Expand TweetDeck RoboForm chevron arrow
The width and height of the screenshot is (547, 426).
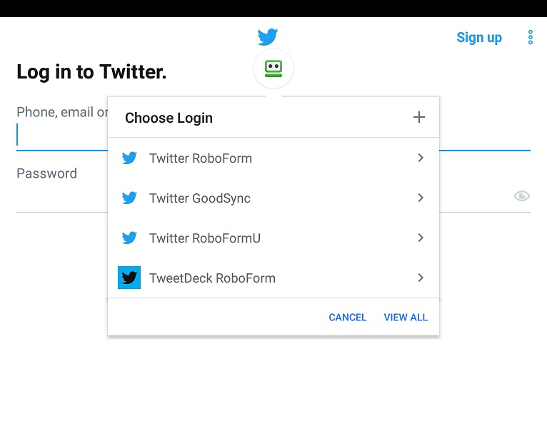pos(421,278)
